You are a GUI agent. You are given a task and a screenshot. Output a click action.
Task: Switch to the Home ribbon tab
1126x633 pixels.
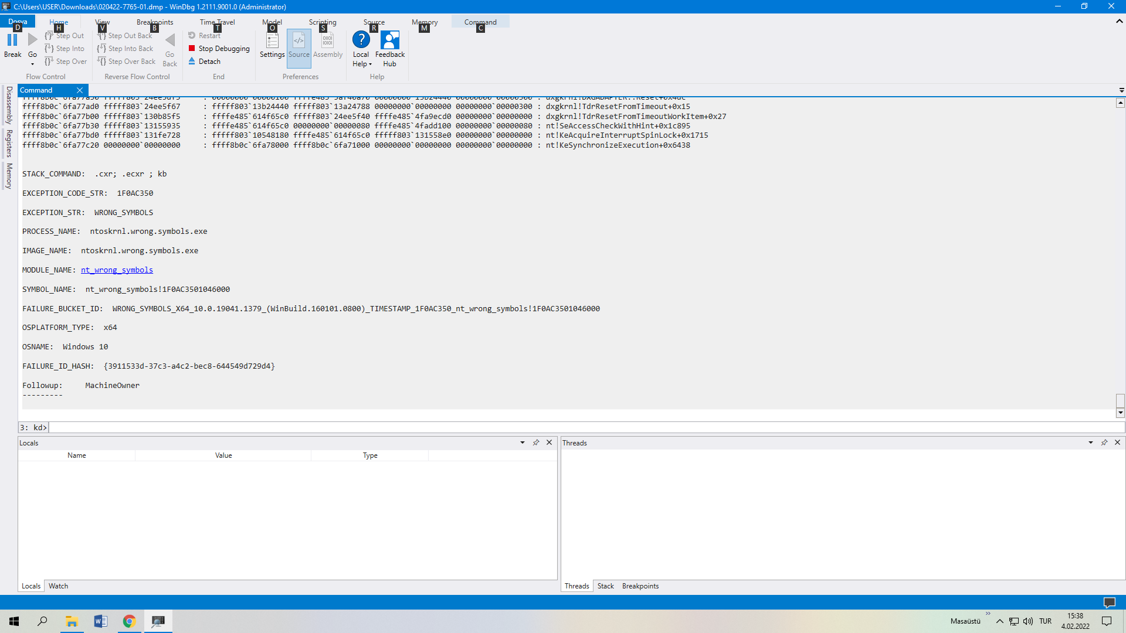(59, 22)
